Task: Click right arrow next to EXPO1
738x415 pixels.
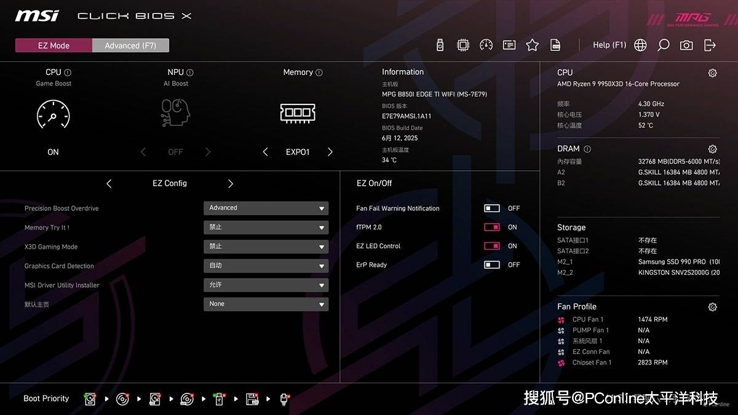Action: pos(330,152)
